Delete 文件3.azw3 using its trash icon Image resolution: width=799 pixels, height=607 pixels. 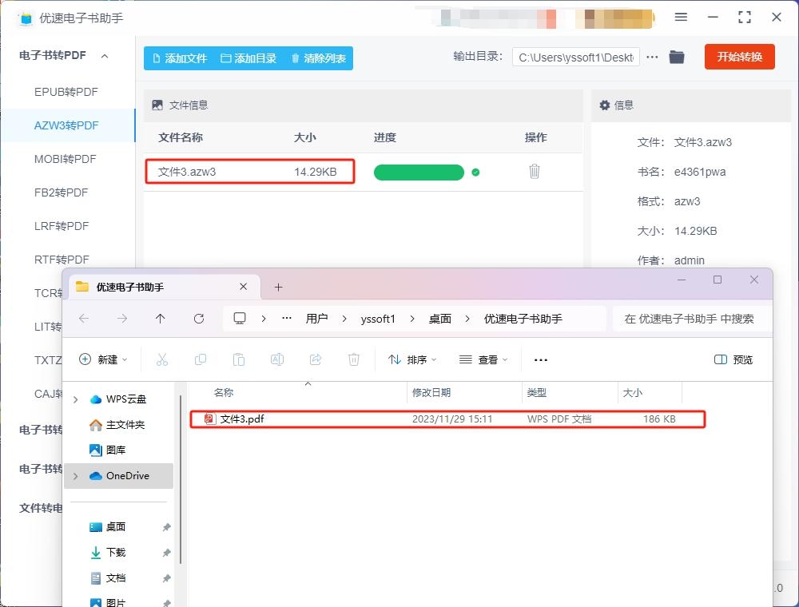click(534, 172)
